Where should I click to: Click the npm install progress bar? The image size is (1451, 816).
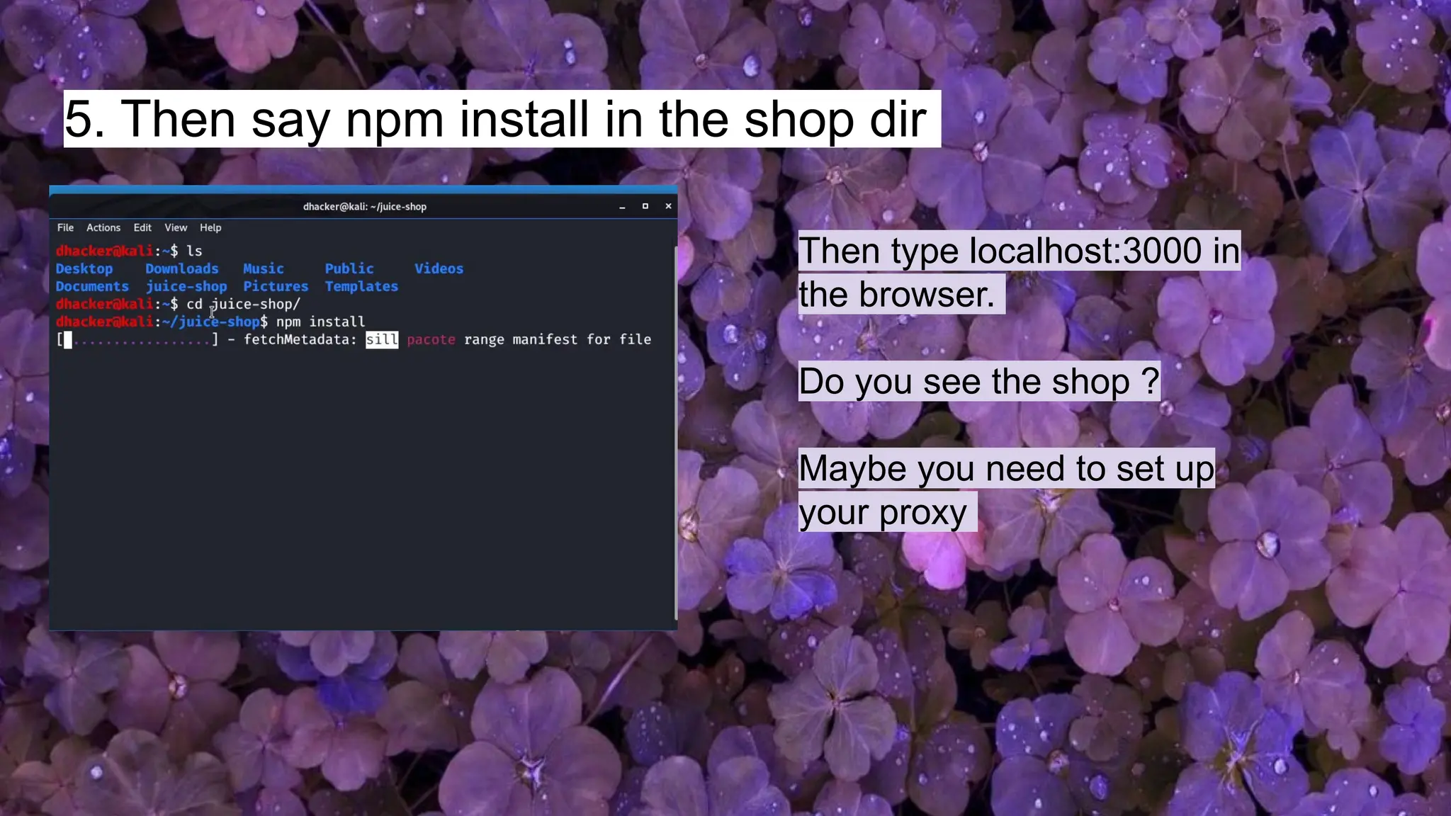point(137,340)
